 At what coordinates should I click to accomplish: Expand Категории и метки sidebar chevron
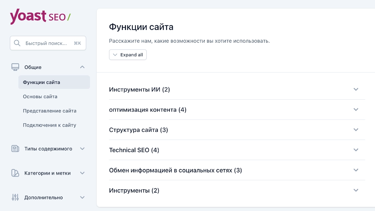pyautogui.click(x=82, y=173)
